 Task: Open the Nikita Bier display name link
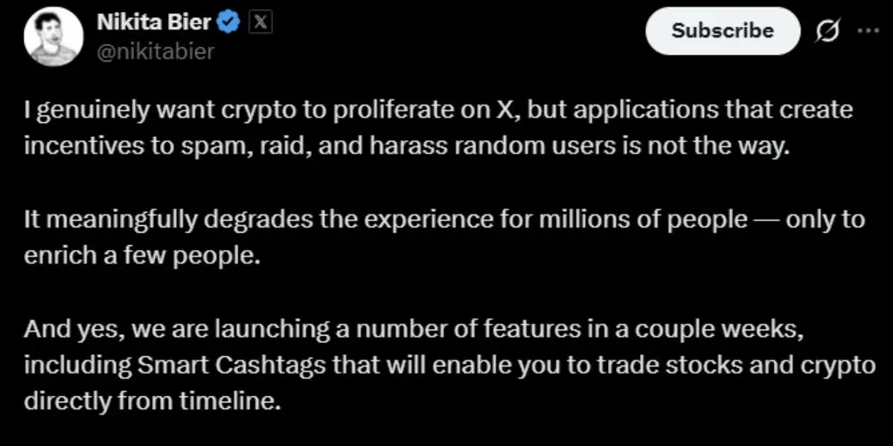(x=155, y=24)
